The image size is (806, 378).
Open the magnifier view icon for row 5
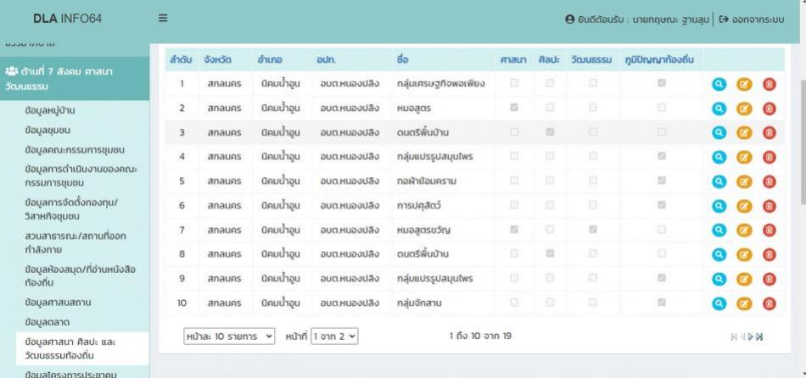point(719,181)
